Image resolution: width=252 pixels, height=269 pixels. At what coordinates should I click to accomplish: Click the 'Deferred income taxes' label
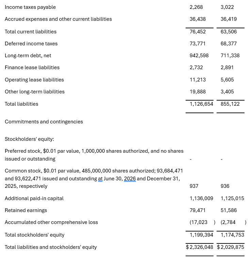coord(31,44)
